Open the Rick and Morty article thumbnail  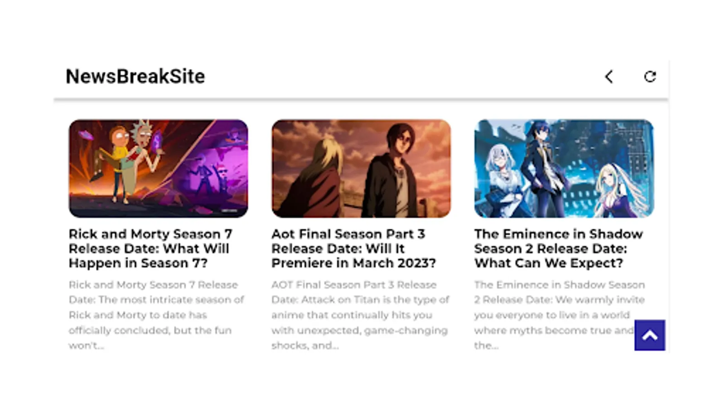[x=158, y=168]
